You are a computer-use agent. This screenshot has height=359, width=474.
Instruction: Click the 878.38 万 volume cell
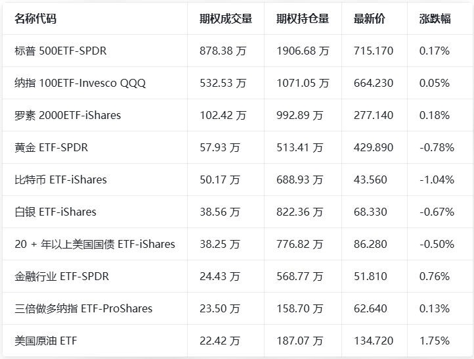click(x=223, y=51)
